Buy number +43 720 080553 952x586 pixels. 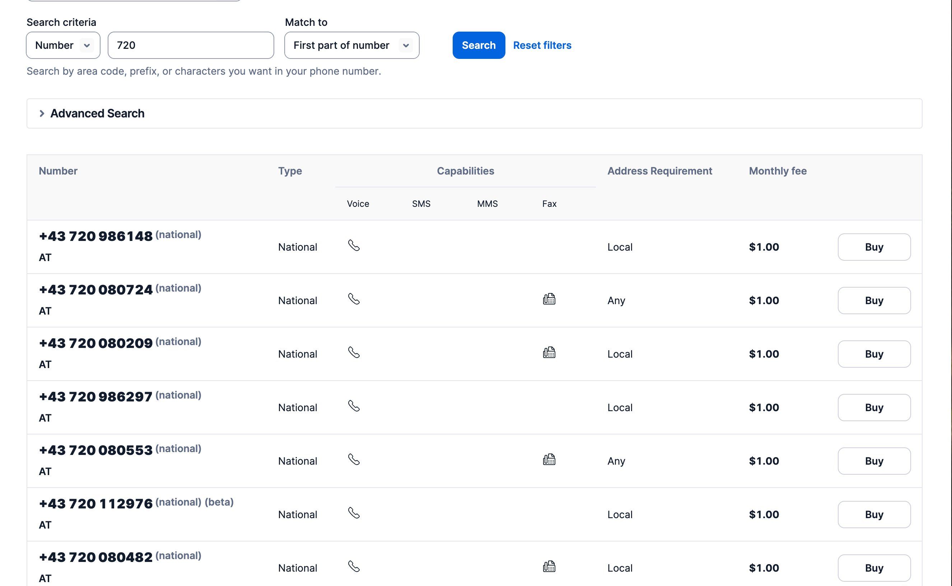click(874, 461)
